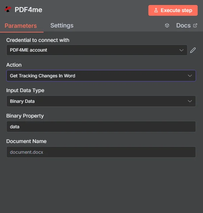Open the Docs link
This screenshot has height=213, width=203.
(187, 25)
